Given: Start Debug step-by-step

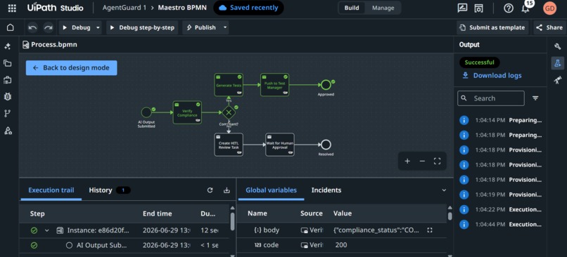Looking at the screenshot, I should click(142, 28).
